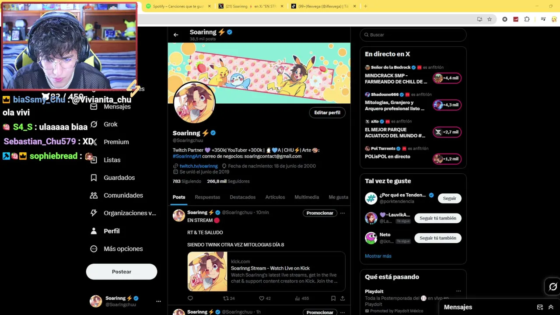
Task: Open Chrome profile avatar
Action: 554,19
